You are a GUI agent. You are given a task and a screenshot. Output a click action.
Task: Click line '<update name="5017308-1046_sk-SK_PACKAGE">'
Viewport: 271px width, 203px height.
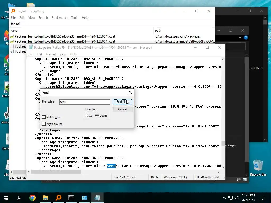(79, 138)
